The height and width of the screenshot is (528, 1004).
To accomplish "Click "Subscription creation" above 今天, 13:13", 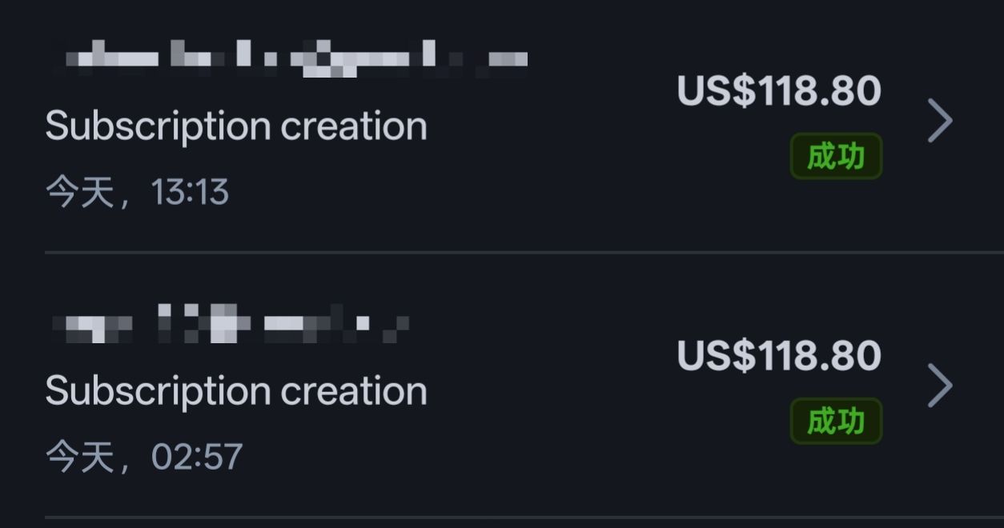I will (x=236, y=126).
